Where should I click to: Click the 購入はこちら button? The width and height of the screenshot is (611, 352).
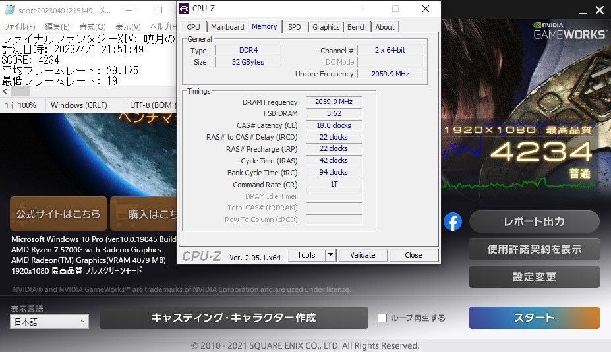coord(144,214)
